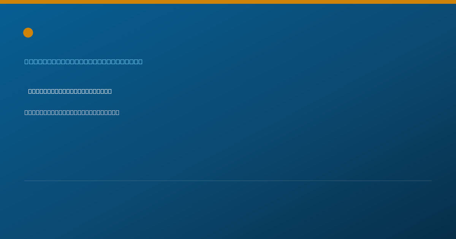Click the orange accent bar at top

(228, 2)
